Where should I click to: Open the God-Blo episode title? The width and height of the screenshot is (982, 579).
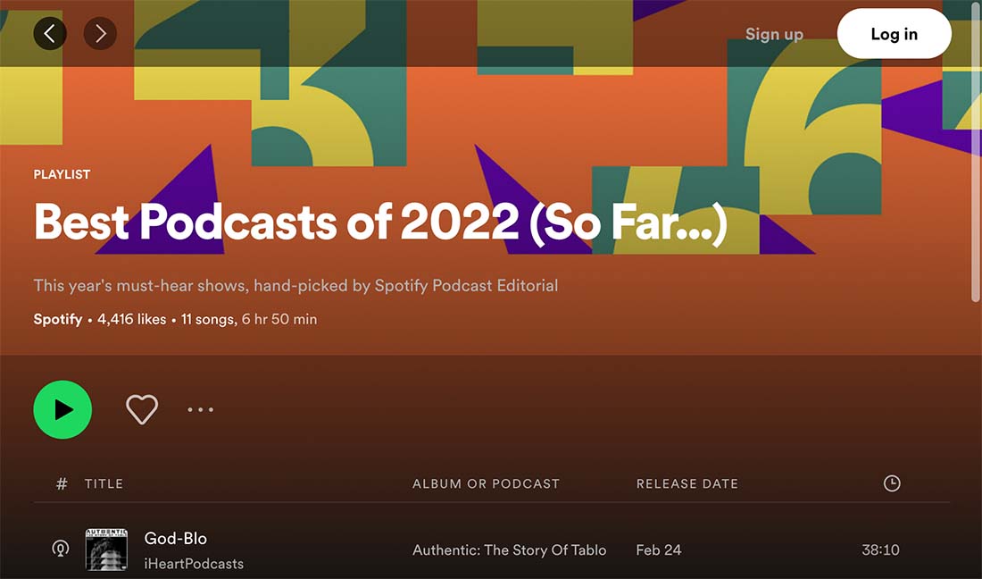(x=175, y=538)
